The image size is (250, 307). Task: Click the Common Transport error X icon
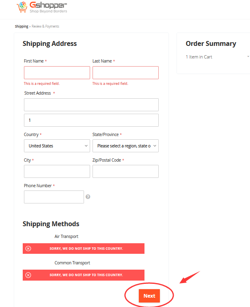[28, 275]
